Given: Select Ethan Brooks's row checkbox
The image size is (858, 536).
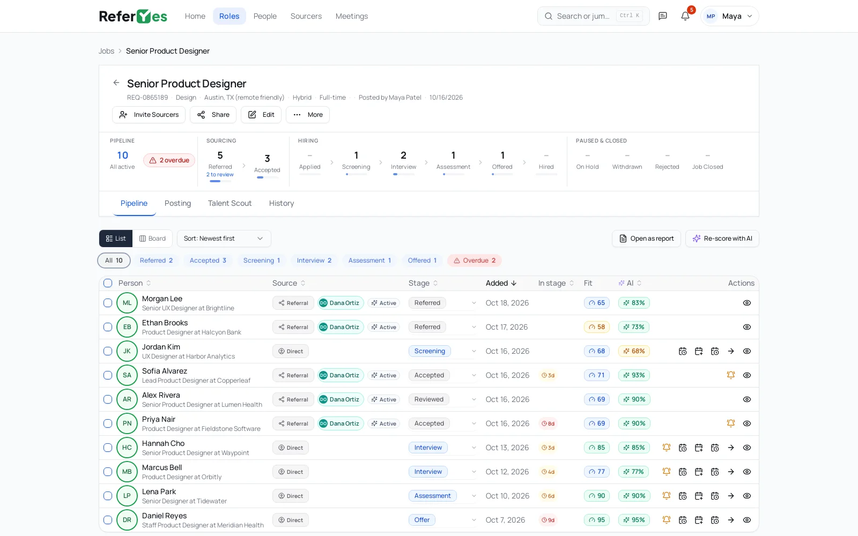Looking at the screenshot, I should [108, 327].
